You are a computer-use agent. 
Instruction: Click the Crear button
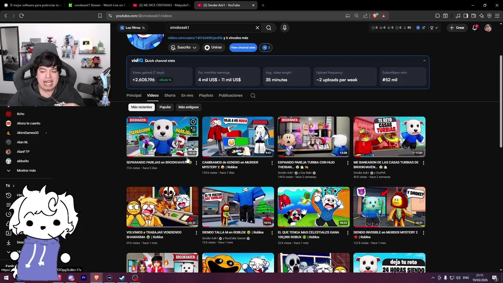tap(457, 28)
